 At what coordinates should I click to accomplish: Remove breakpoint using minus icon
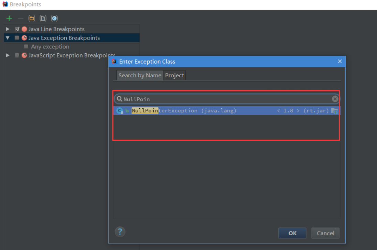20,18
